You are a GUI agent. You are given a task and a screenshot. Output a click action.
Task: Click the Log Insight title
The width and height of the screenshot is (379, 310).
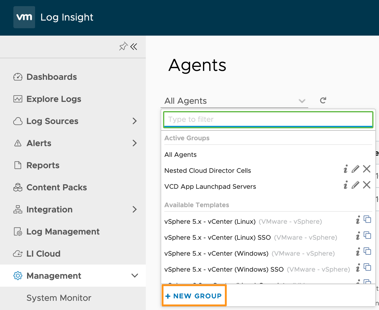click(67, 17)
